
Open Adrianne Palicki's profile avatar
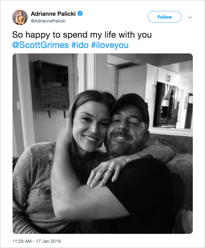[20, 17]
